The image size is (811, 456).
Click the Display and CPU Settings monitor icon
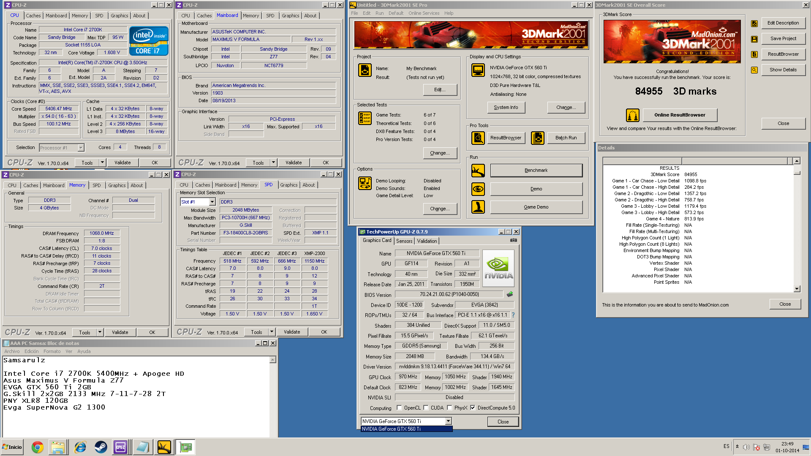click(478, 70)
